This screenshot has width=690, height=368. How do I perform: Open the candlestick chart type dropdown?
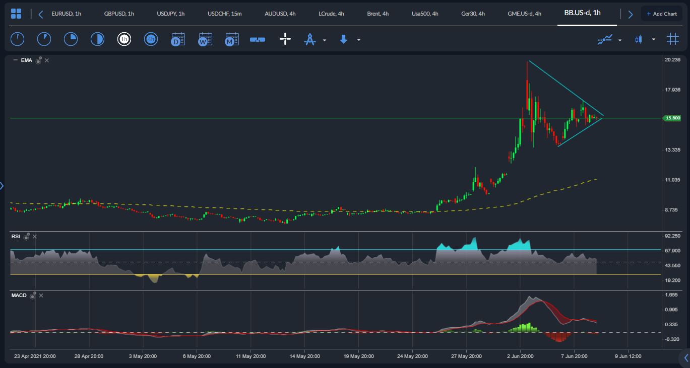pyautogui.click(x=653, y=40)
